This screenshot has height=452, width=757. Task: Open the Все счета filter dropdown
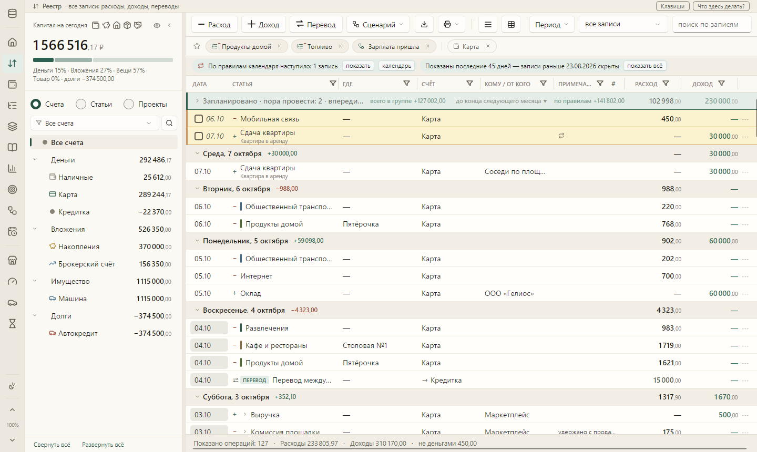(x=95, y=123)
